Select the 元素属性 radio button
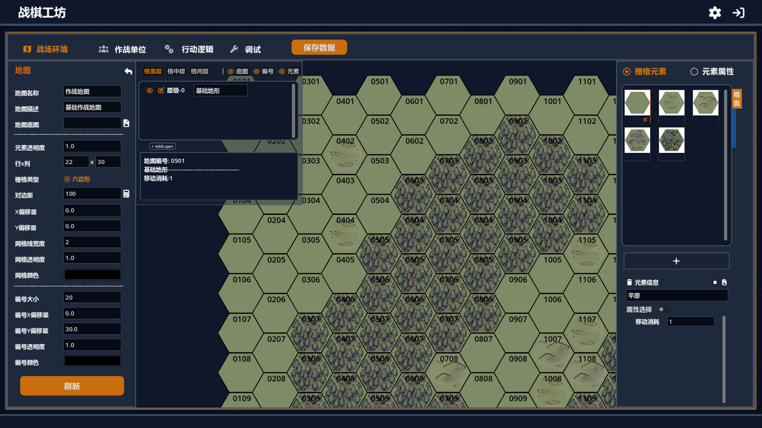Screen dimensions: 762x428 [x=694, y=71]
